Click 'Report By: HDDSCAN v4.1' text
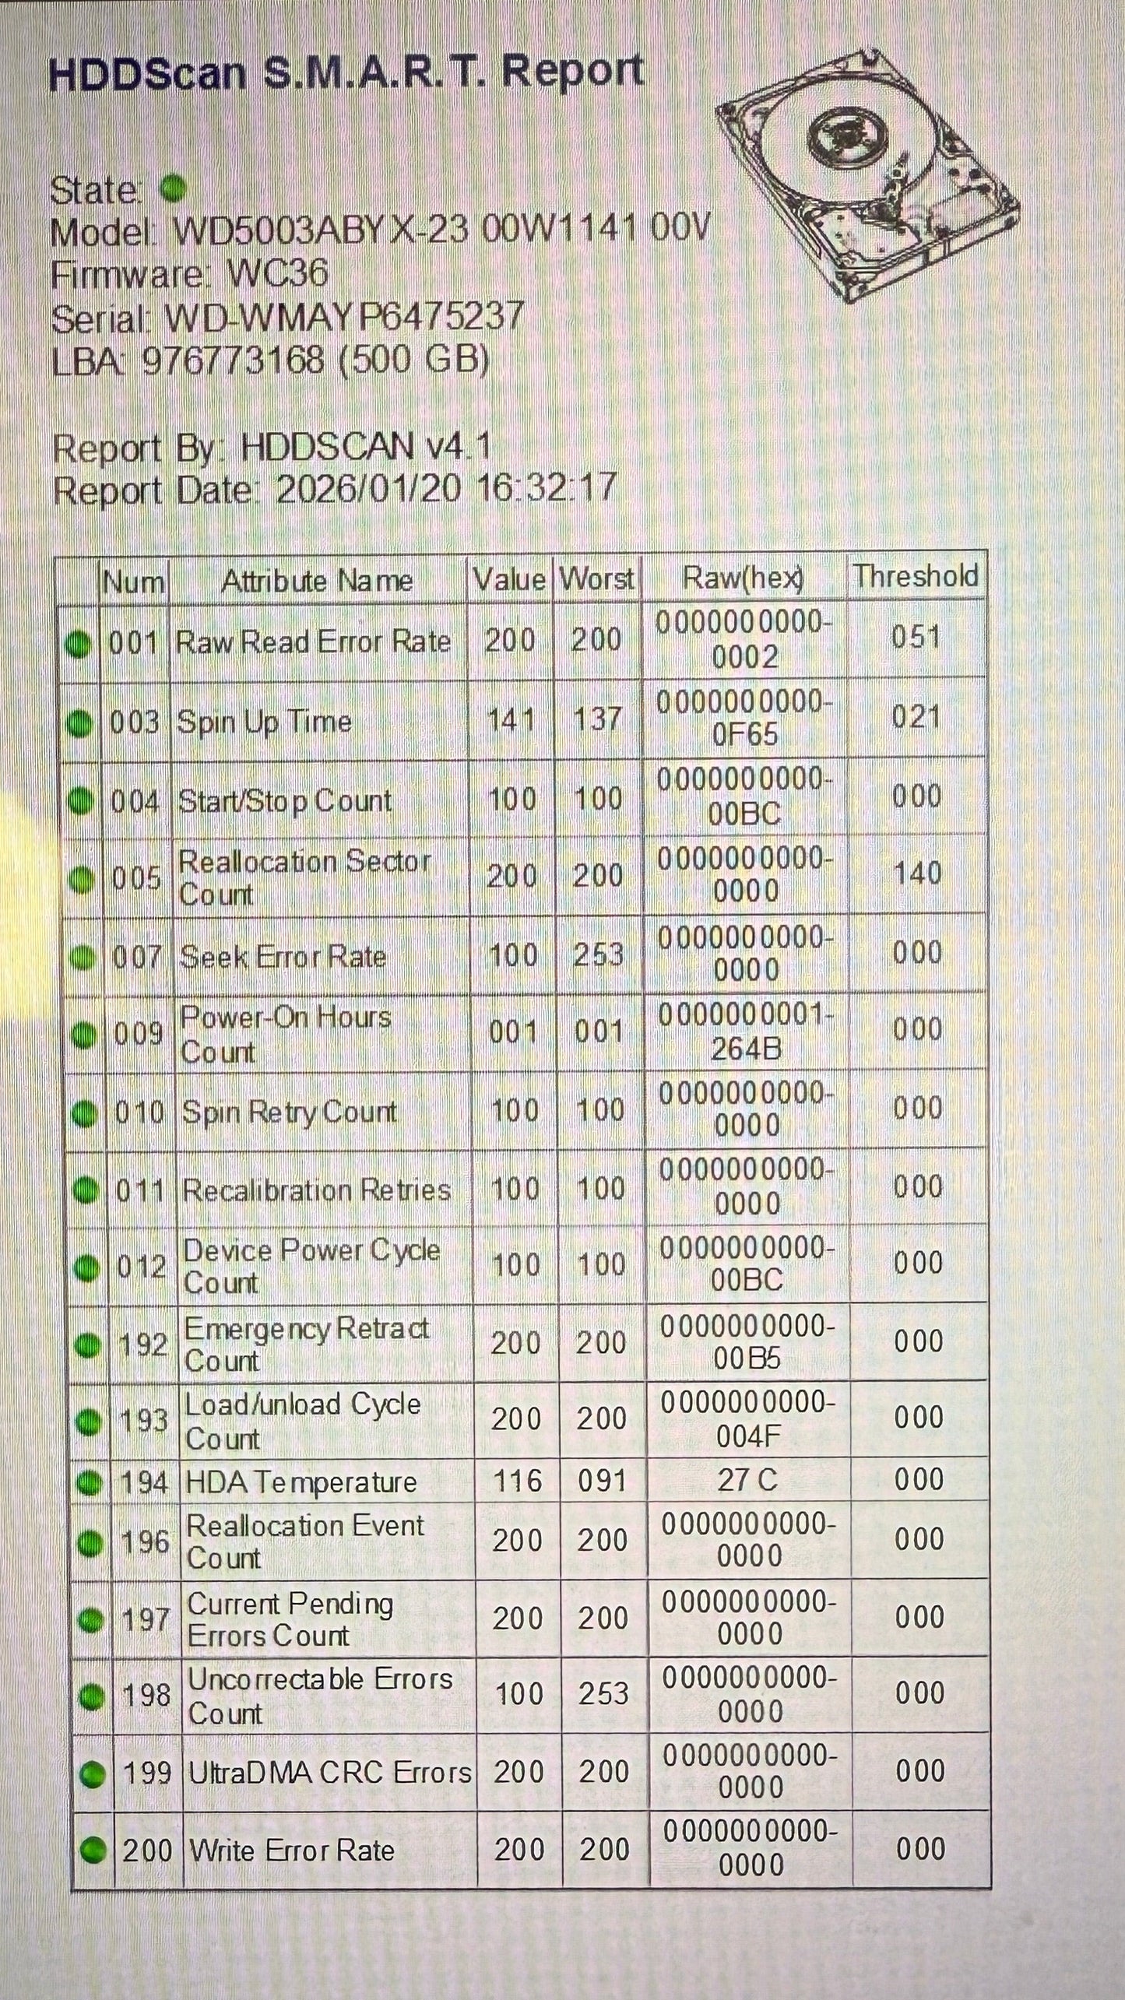This screenshot has width=1125, height=2000. tap(272, 448)
